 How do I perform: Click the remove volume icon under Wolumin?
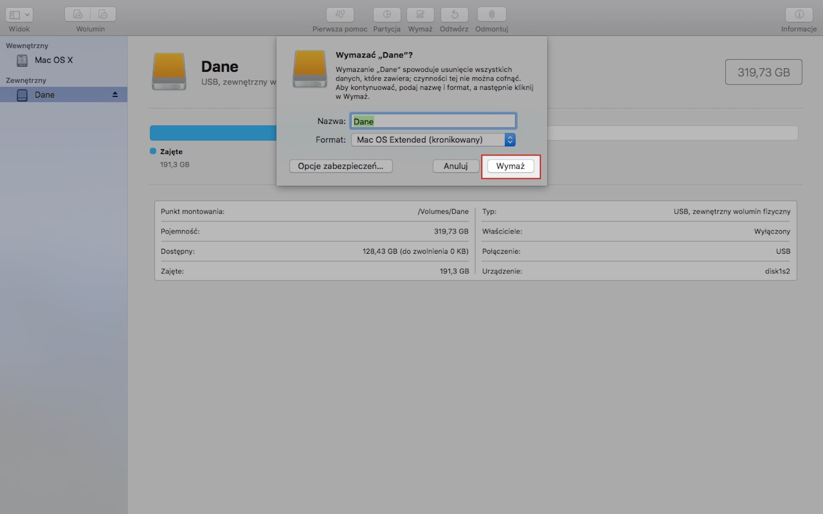click(103, 14)
